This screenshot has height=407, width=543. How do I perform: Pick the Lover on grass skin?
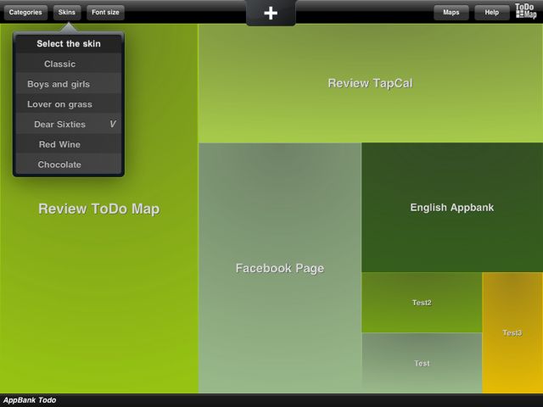[x=69, y=104]
